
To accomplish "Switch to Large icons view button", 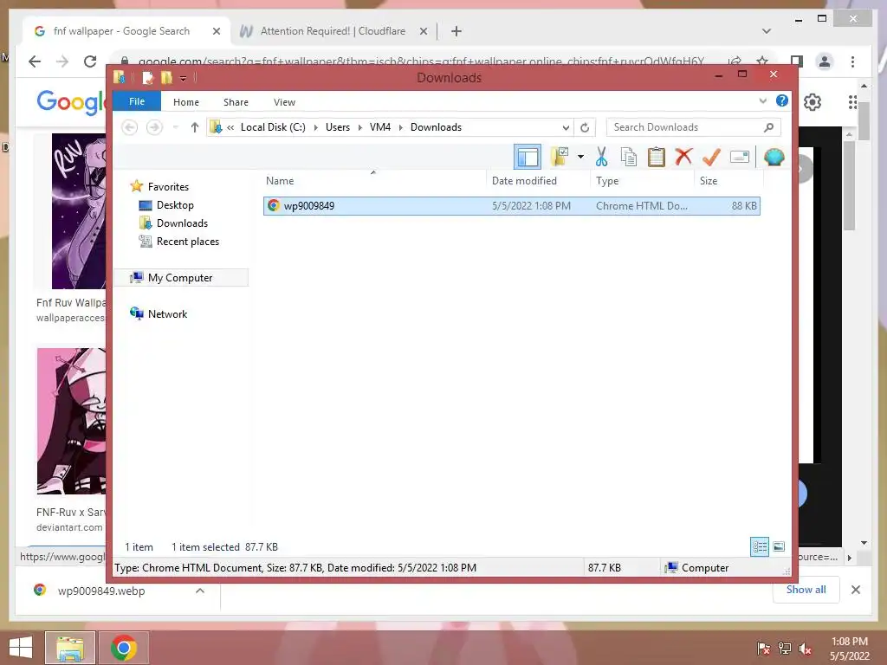I will tap(779, 546).
